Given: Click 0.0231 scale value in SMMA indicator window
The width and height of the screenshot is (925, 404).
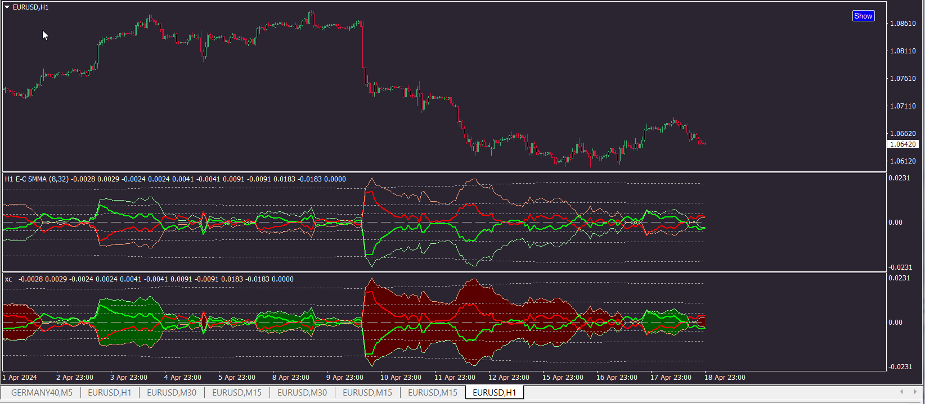Looking at the screenshot, I should click(x=899, y=178).
